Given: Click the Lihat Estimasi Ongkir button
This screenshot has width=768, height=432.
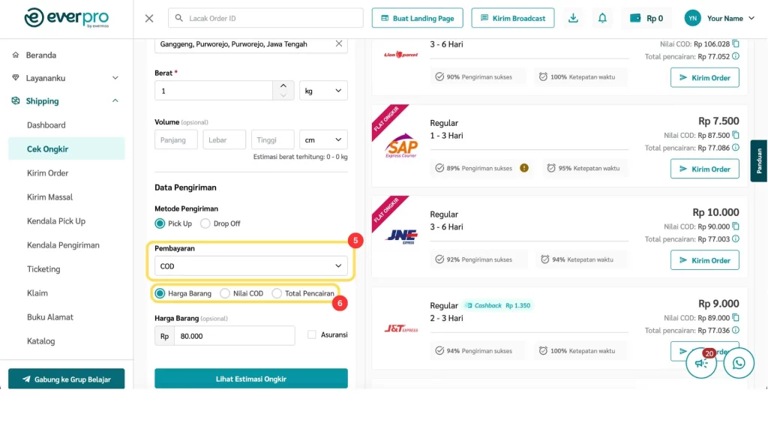Looking at the screenshot, I should (250, 379).
